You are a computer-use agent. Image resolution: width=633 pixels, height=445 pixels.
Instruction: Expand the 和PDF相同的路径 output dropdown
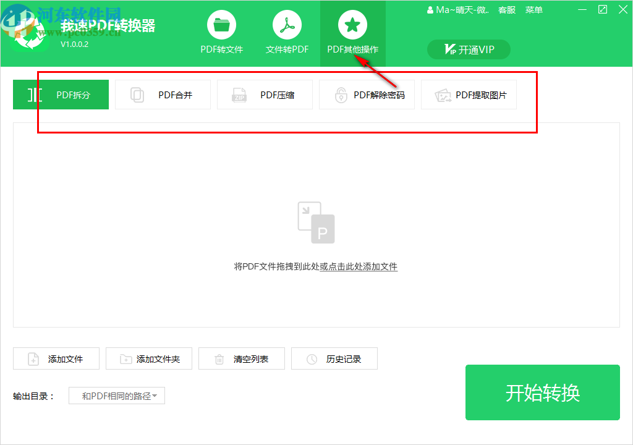(117, 396)
